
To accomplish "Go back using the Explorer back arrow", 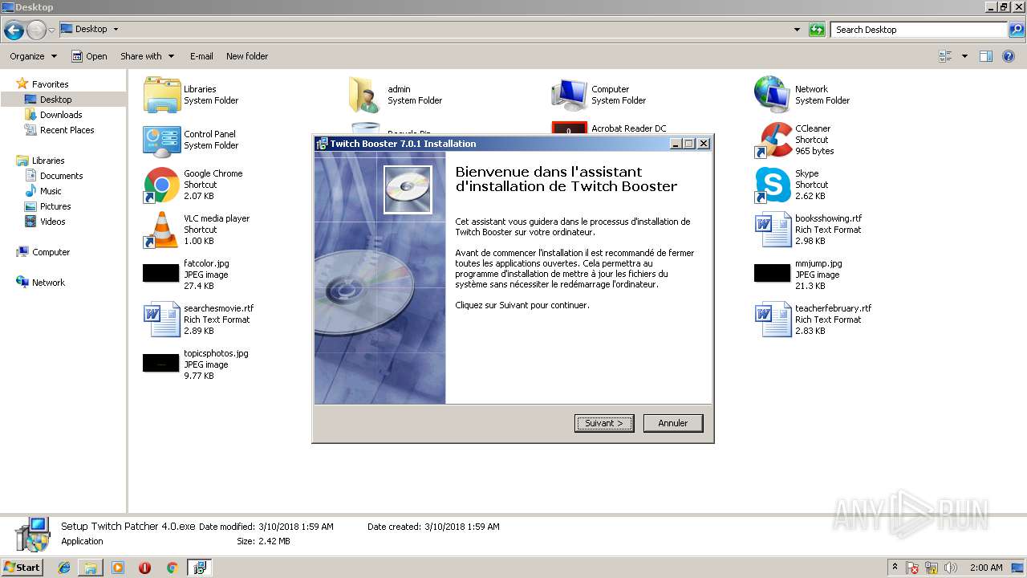I will [14, 31].
